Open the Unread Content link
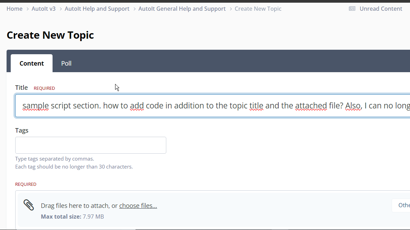The width and height of the screenshot is (410, 230). tap(381, 9)
